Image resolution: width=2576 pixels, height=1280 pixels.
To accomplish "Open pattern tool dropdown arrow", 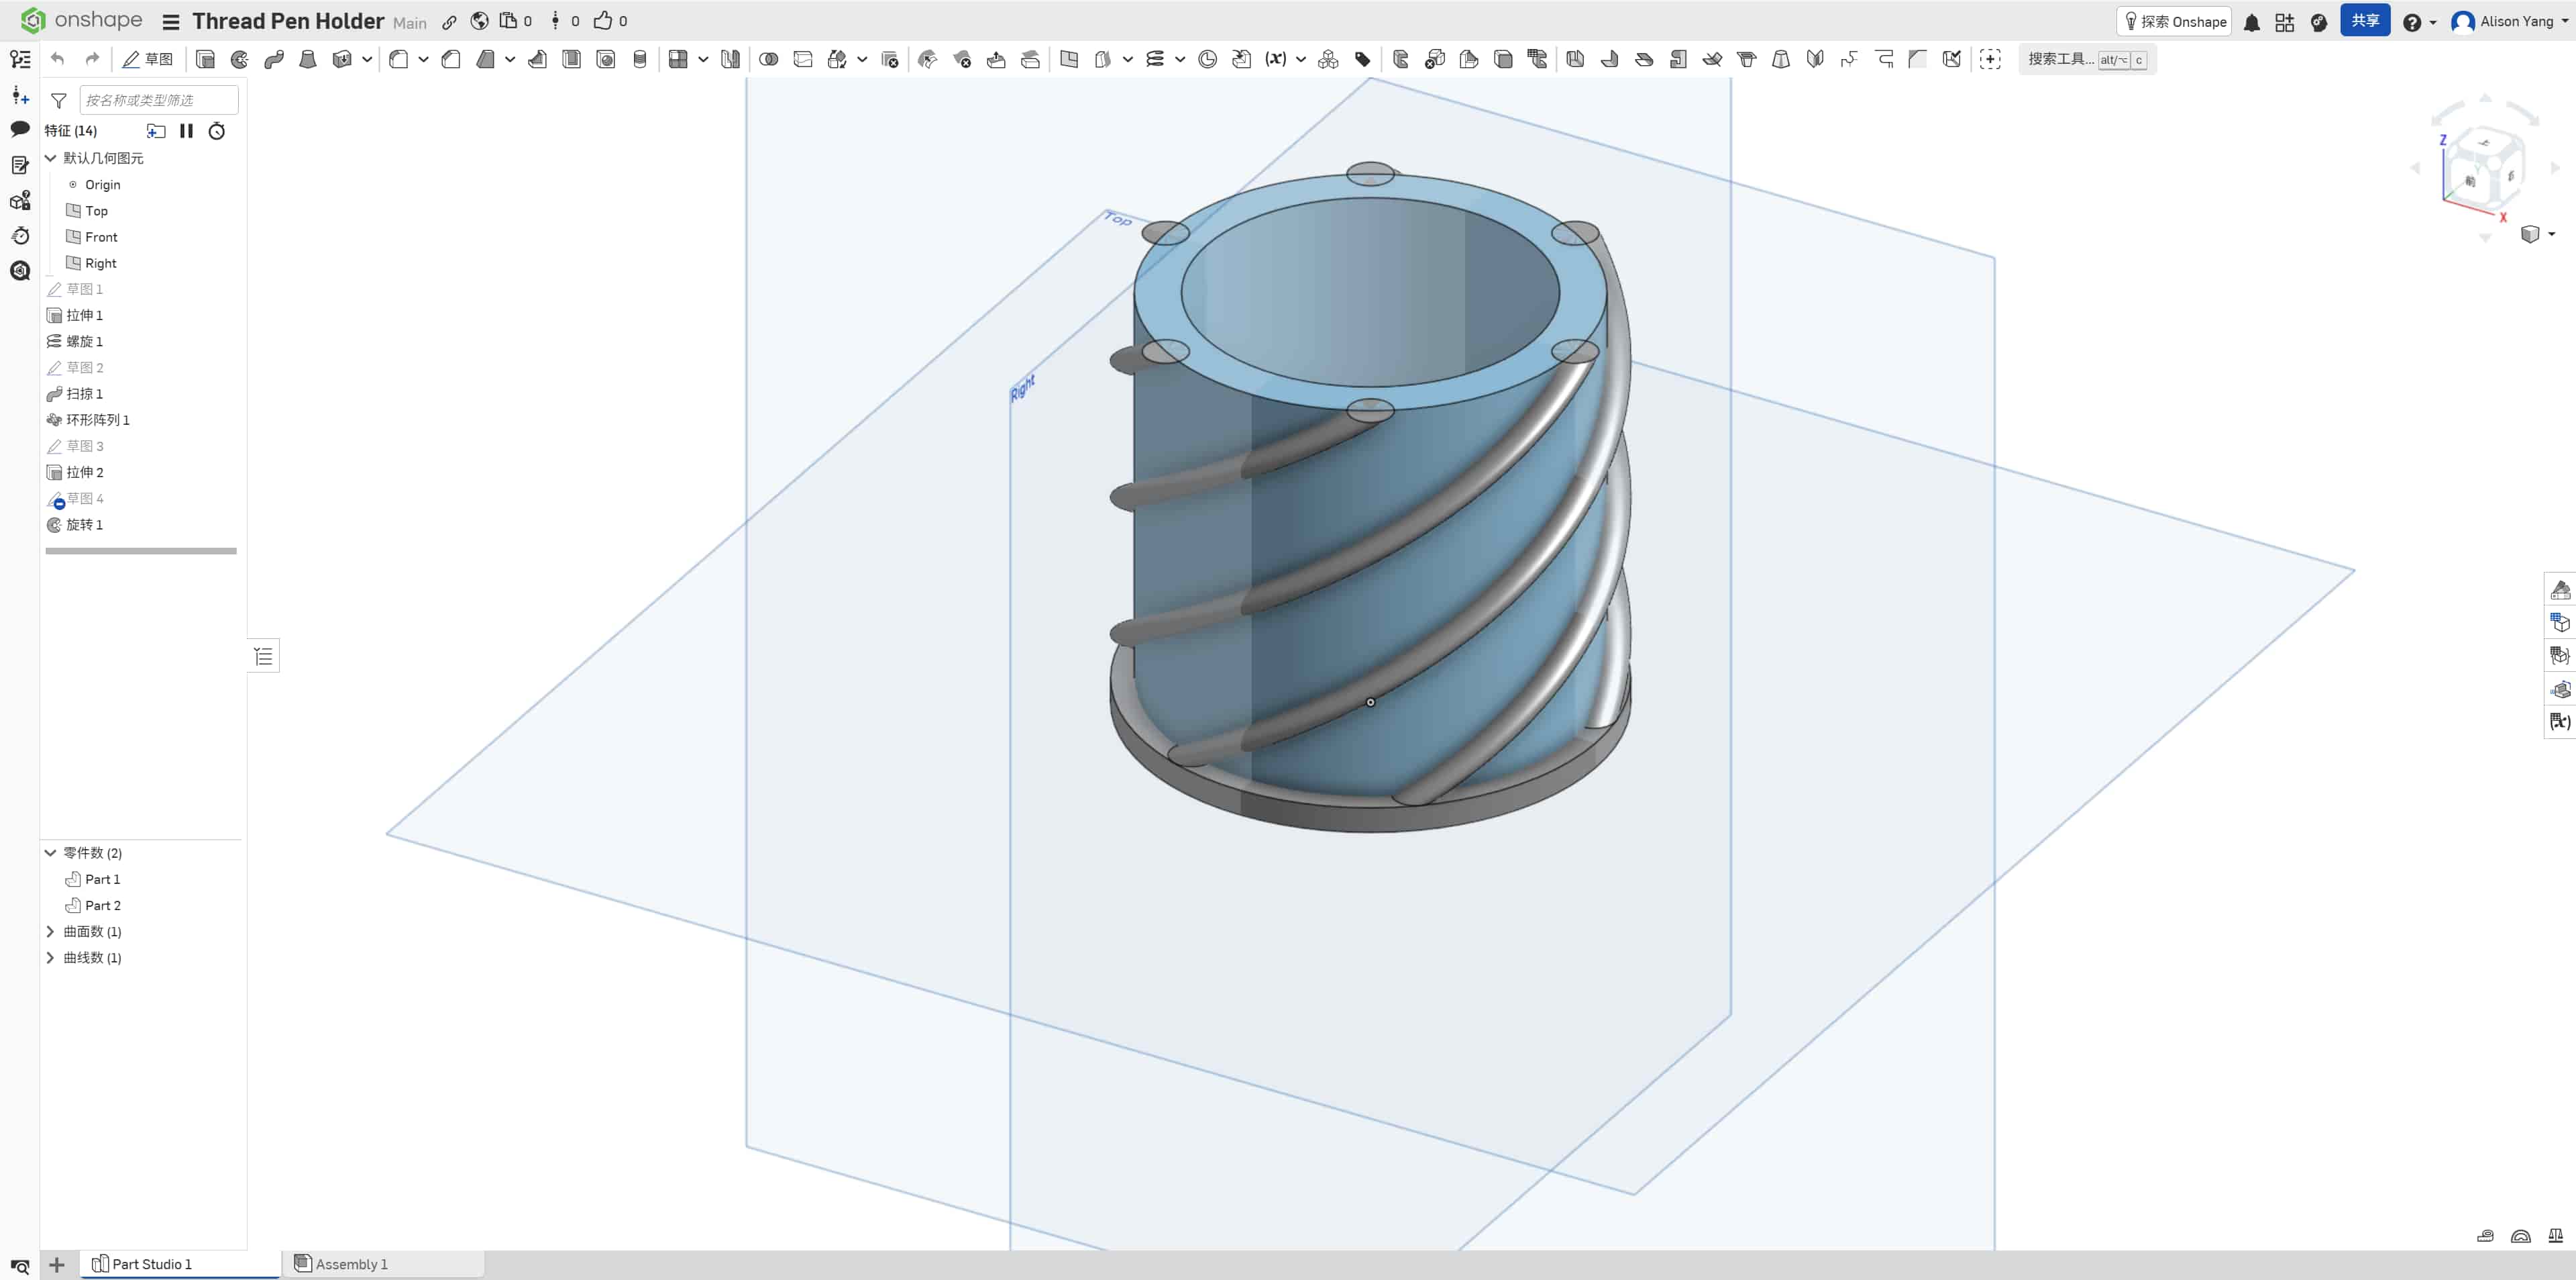I will point(704,59).
